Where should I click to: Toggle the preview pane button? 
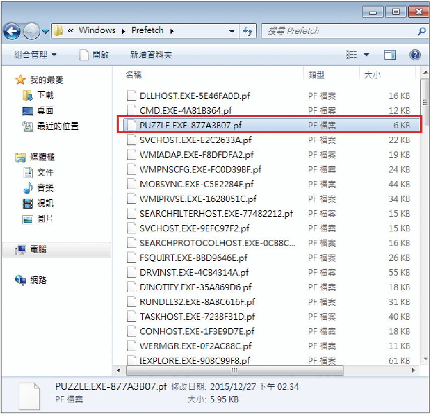pos(390,55)
